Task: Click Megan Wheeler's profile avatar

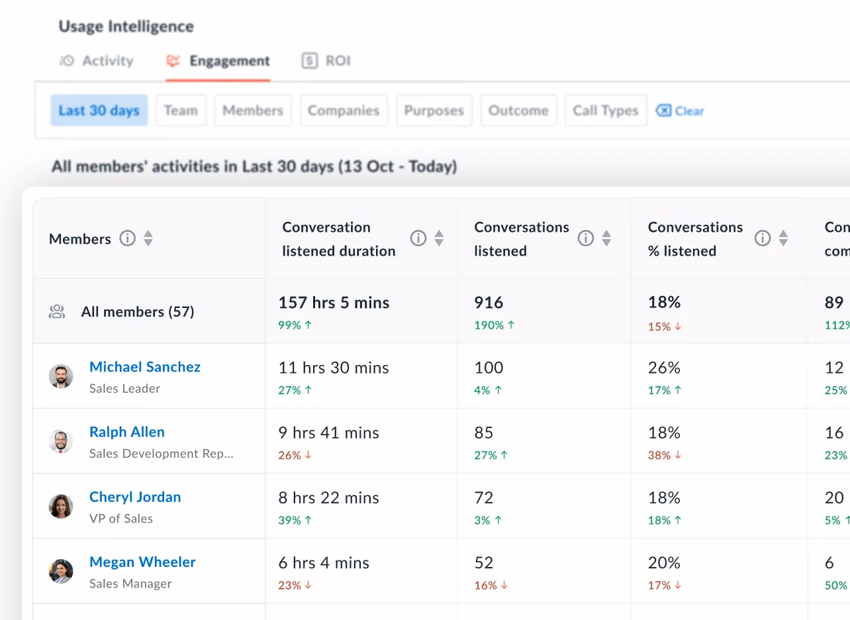Action: point(61,571)
